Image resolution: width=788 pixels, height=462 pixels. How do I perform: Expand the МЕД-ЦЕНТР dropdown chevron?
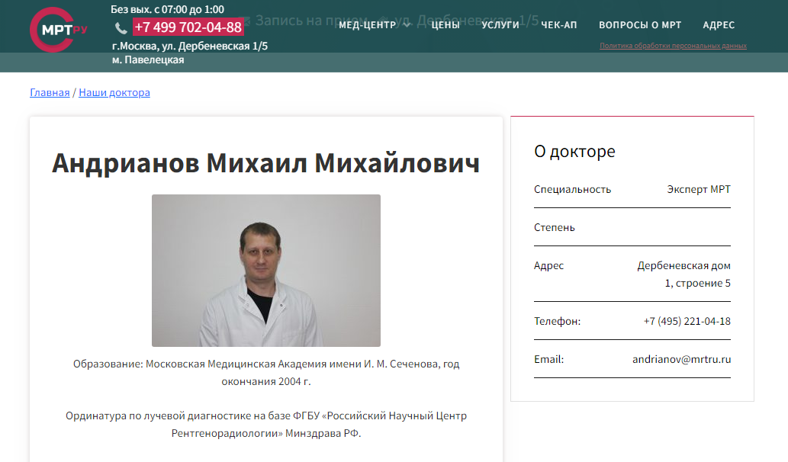[x=407, y=25]
